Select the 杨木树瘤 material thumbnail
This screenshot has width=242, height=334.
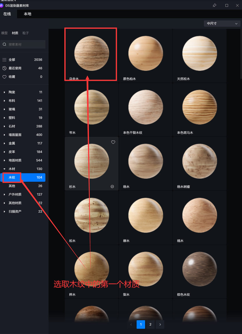pyautogui.click(x=199, y=161)
